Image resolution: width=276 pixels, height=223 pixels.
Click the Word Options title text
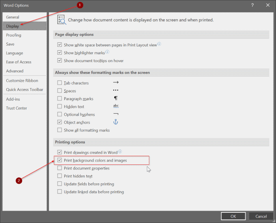(x=16, y=6)
